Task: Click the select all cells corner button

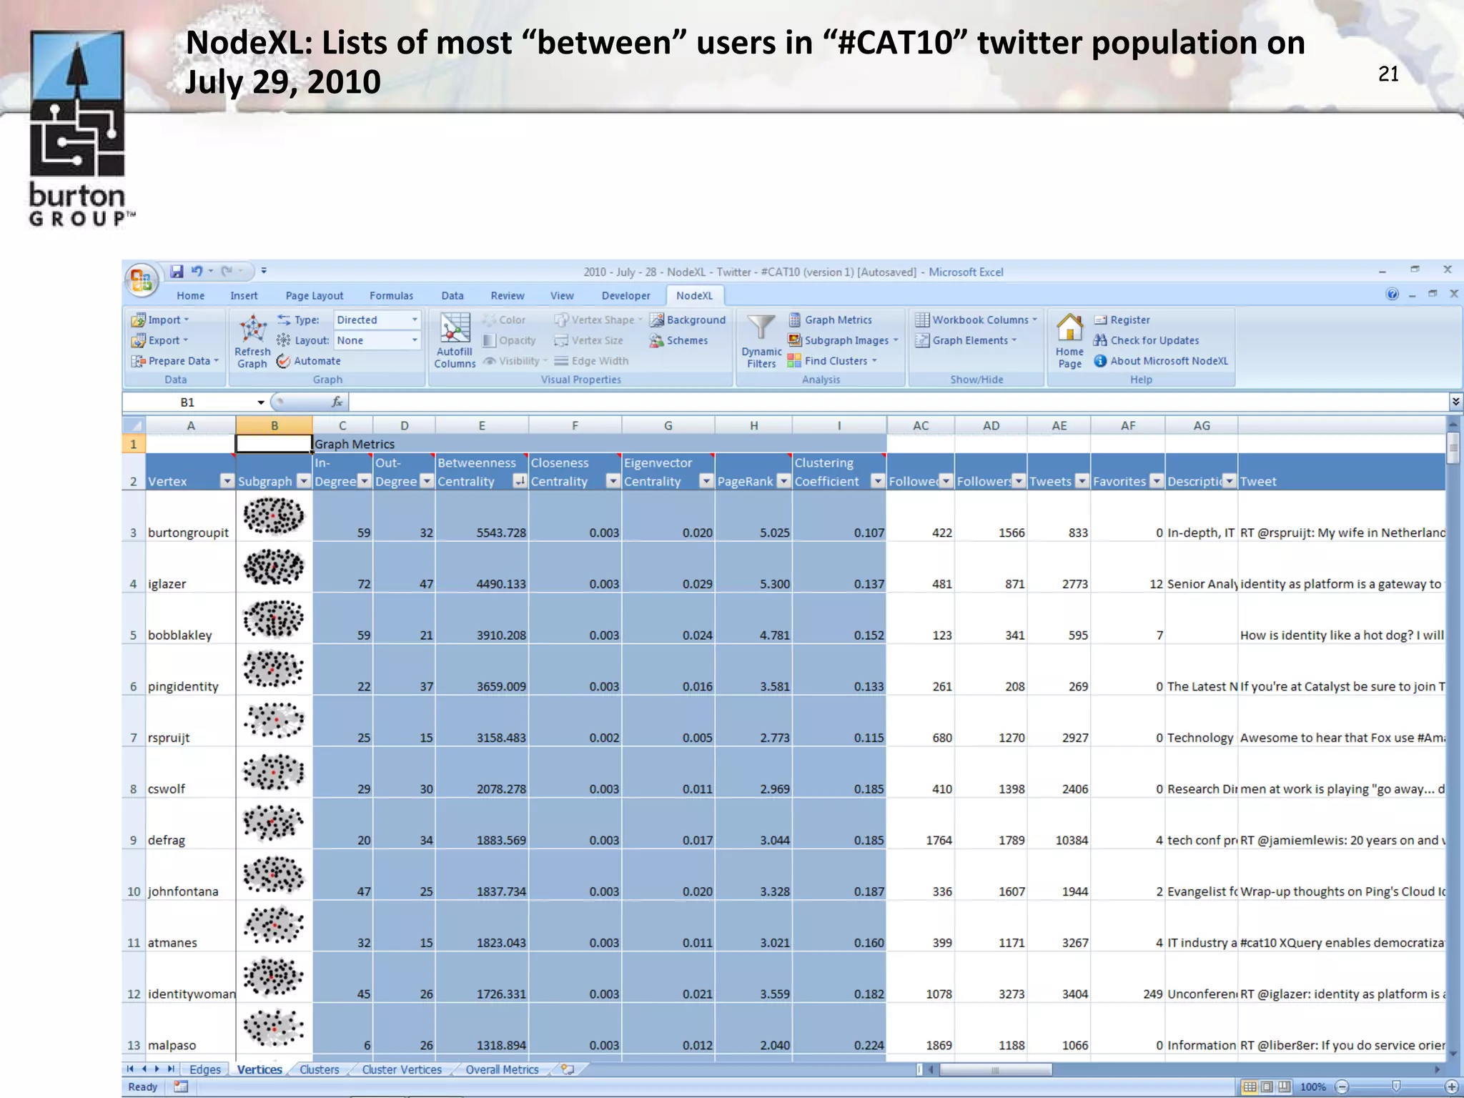Action: [x=134, y=425]
